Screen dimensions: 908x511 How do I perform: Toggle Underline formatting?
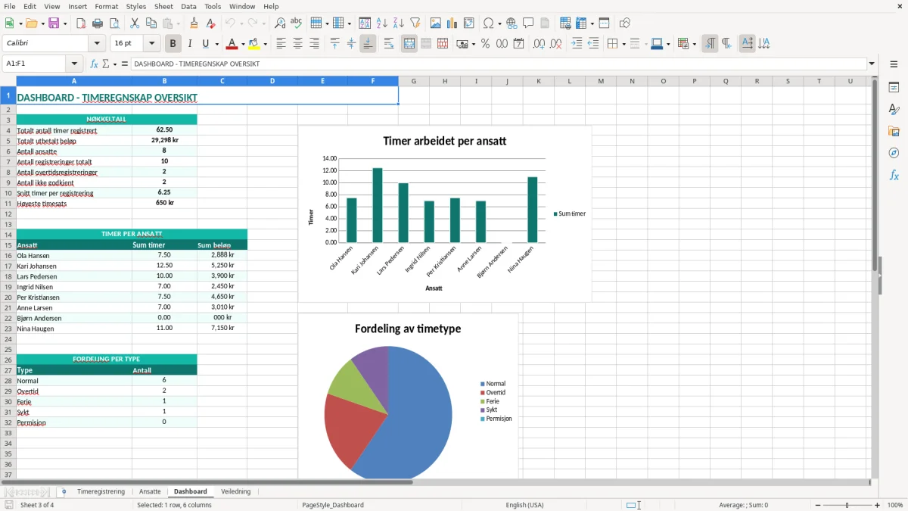[x=205, y=44]
